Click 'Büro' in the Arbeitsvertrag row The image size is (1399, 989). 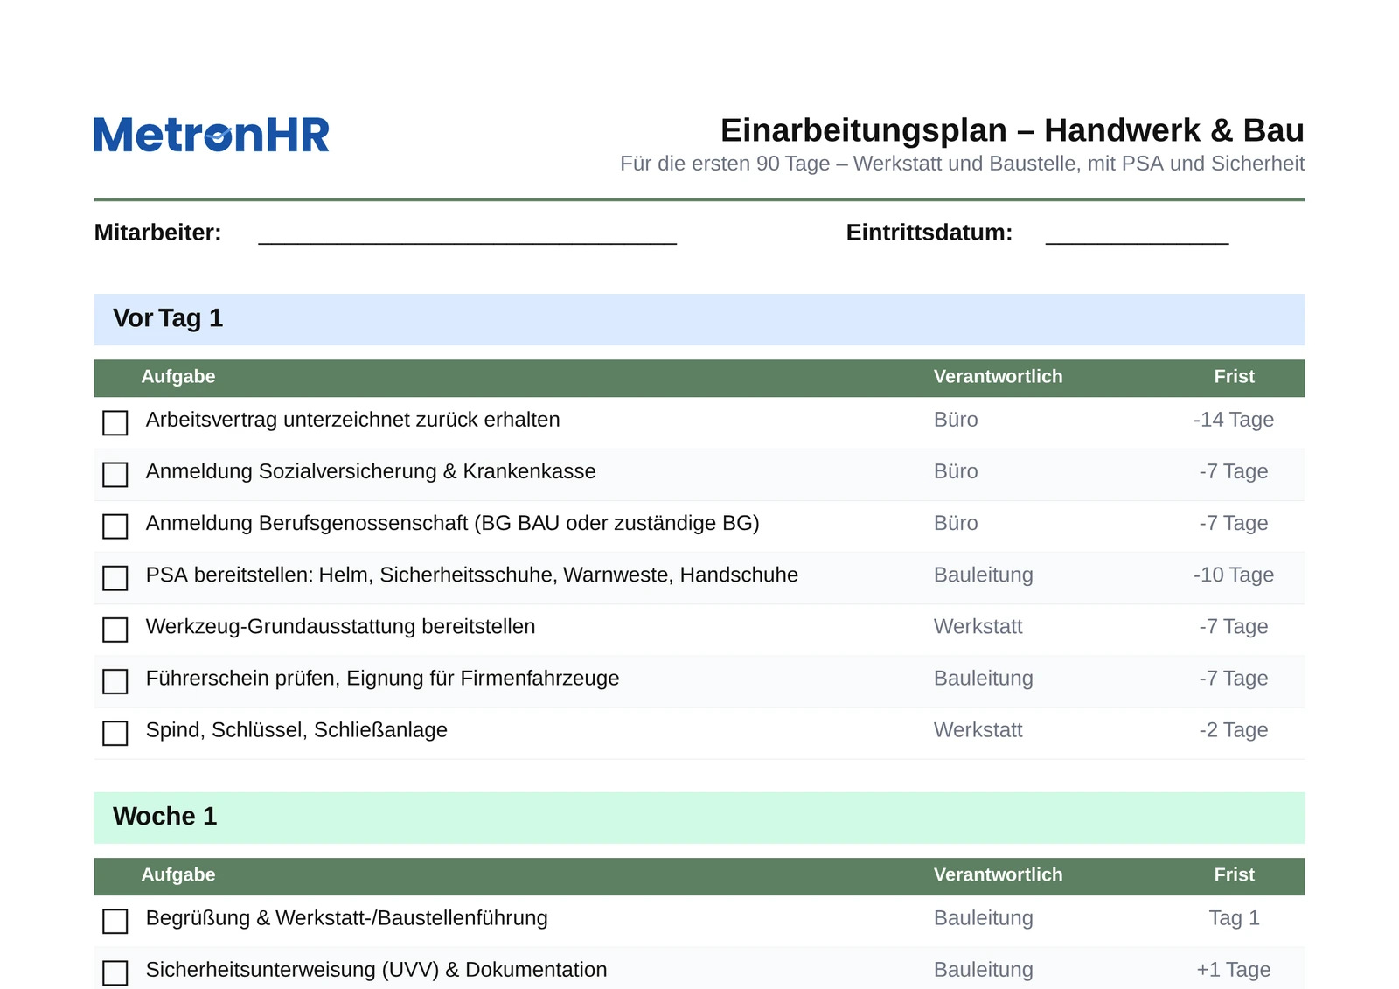[956, 420]
